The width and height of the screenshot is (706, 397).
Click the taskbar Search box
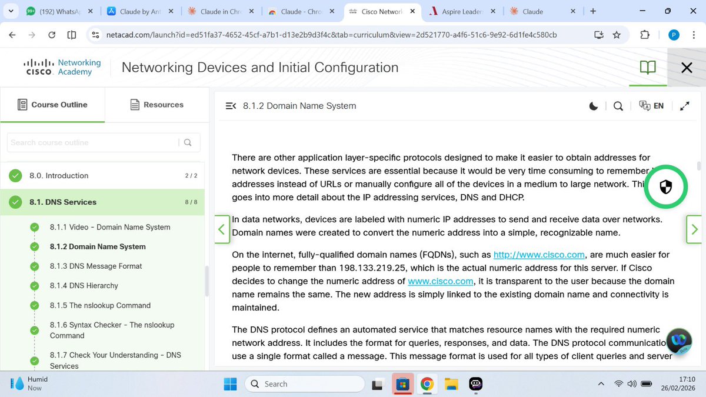click(x=304, y=384)
